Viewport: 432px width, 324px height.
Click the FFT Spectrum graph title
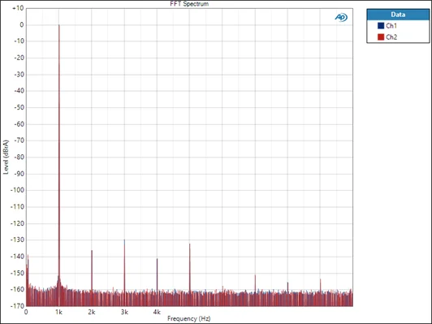189,4
